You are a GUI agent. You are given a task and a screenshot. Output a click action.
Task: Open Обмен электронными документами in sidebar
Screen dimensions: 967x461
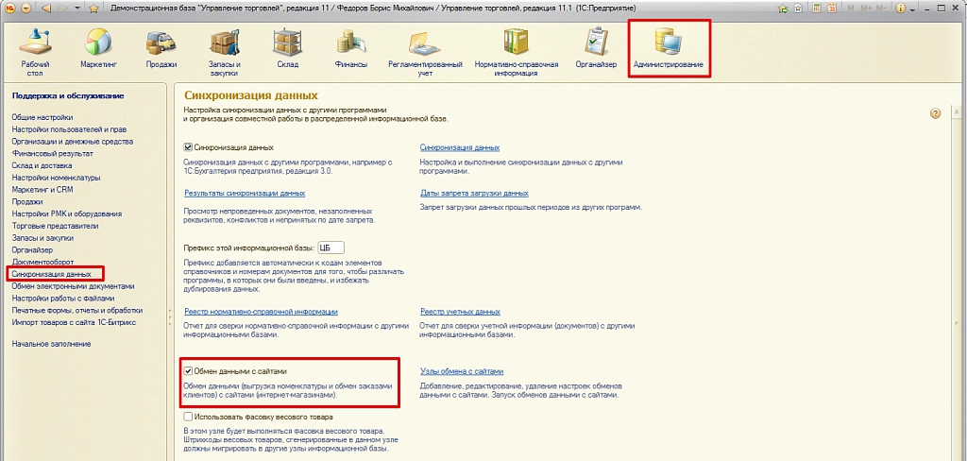(73, 286)
